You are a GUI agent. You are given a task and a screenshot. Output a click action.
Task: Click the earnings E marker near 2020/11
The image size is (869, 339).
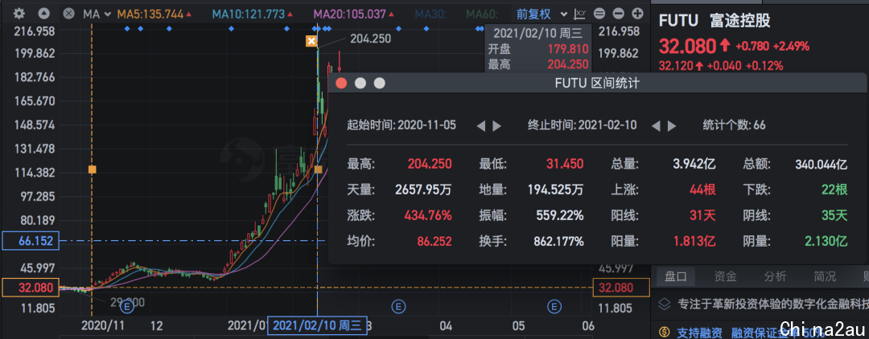(x=127, y=305)
